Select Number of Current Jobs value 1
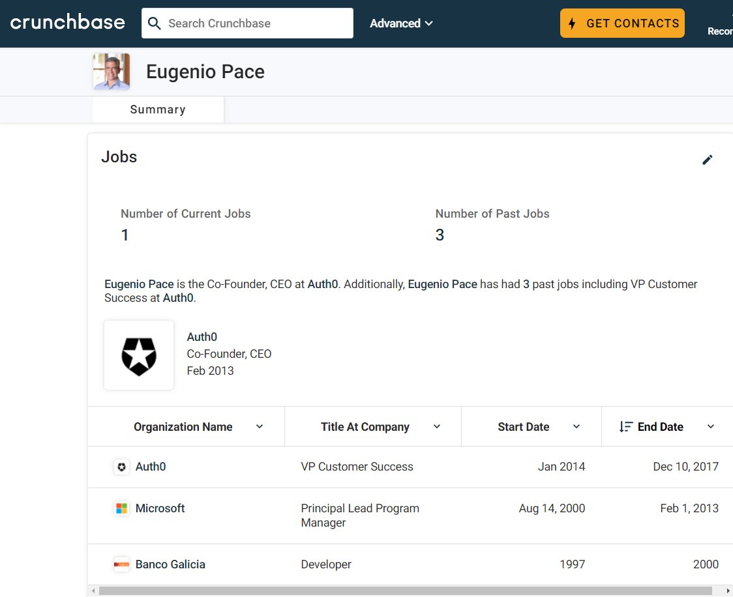 (x=125, y=235)
